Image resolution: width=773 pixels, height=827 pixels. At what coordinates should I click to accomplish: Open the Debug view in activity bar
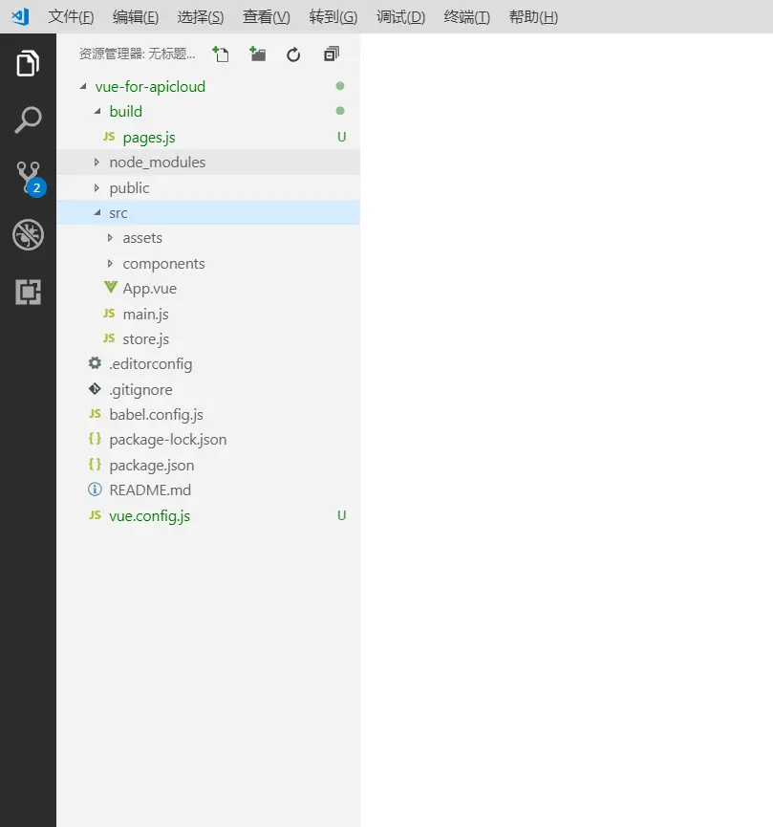28,234
